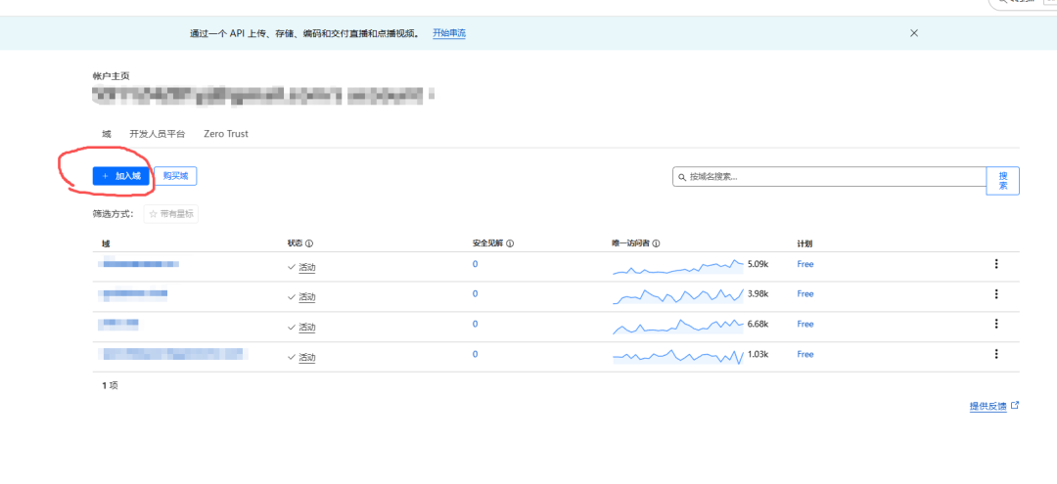Select the 域 tab
Image resolution: width=1057 pixels, height=484 pixels.
(x=106, y=134)
